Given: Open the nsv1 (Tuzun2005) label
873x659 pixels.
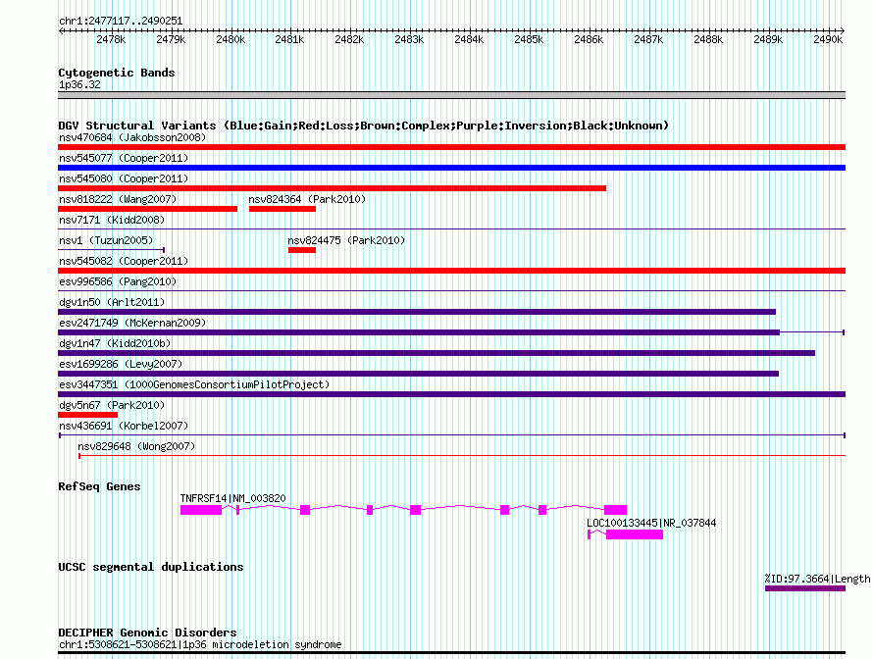Looking at the screenshot, I should tap(106, 240).
